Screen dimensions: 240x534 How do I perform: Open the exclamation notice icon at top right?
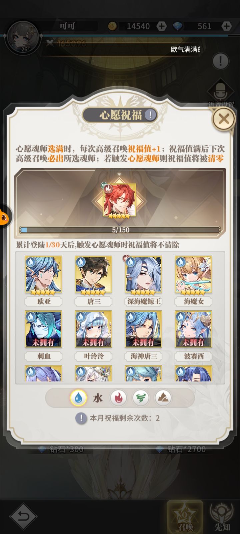220,61
